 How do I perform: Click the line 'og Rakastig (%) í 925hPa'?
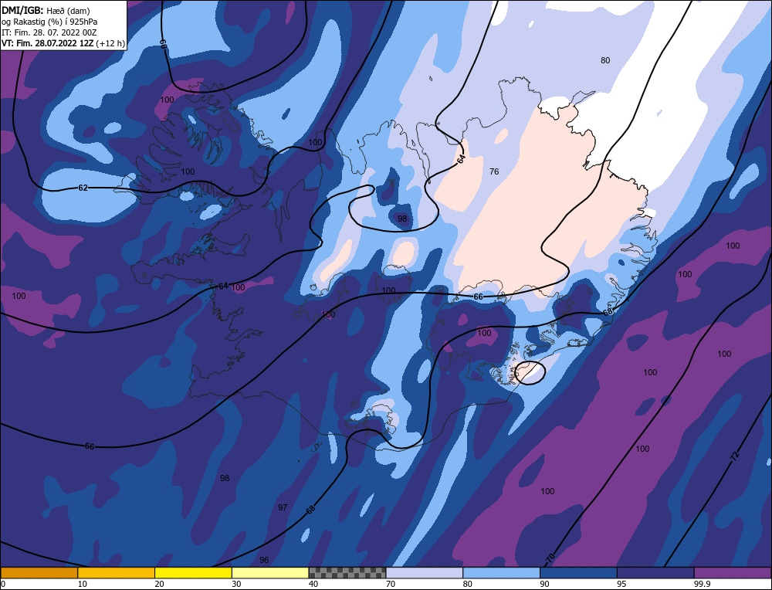tap(49, 22)
